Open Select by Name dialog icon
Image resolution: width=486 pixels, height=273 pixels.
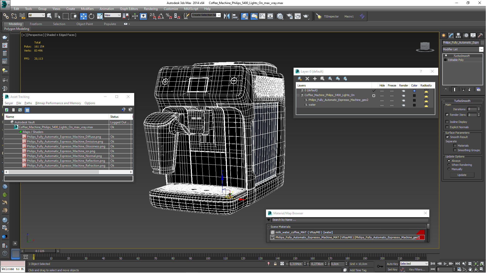pyautogui.click(x=57, y=16)
